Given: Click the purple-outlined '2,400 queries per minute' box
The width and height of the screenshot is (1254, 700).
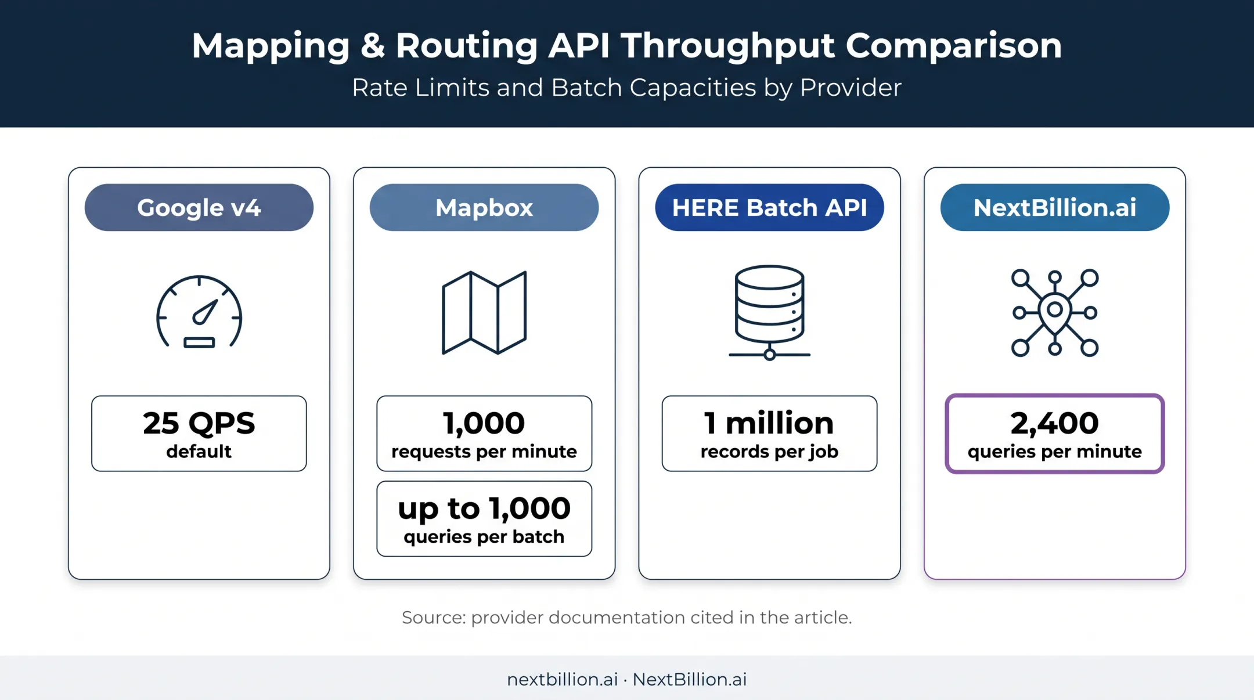Looking at the screenshot, I should click(x=1055, y=434).
